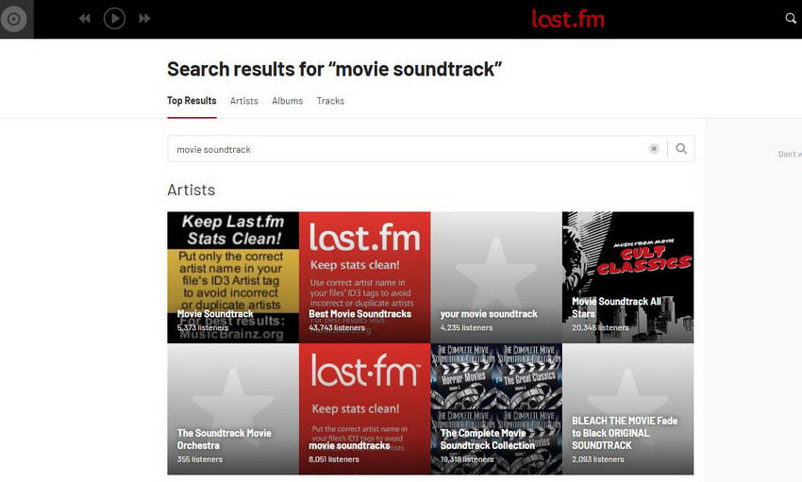Open The Complete Movie Soundtrack Collection tile

pyautogui.click(x=496, y=409)
